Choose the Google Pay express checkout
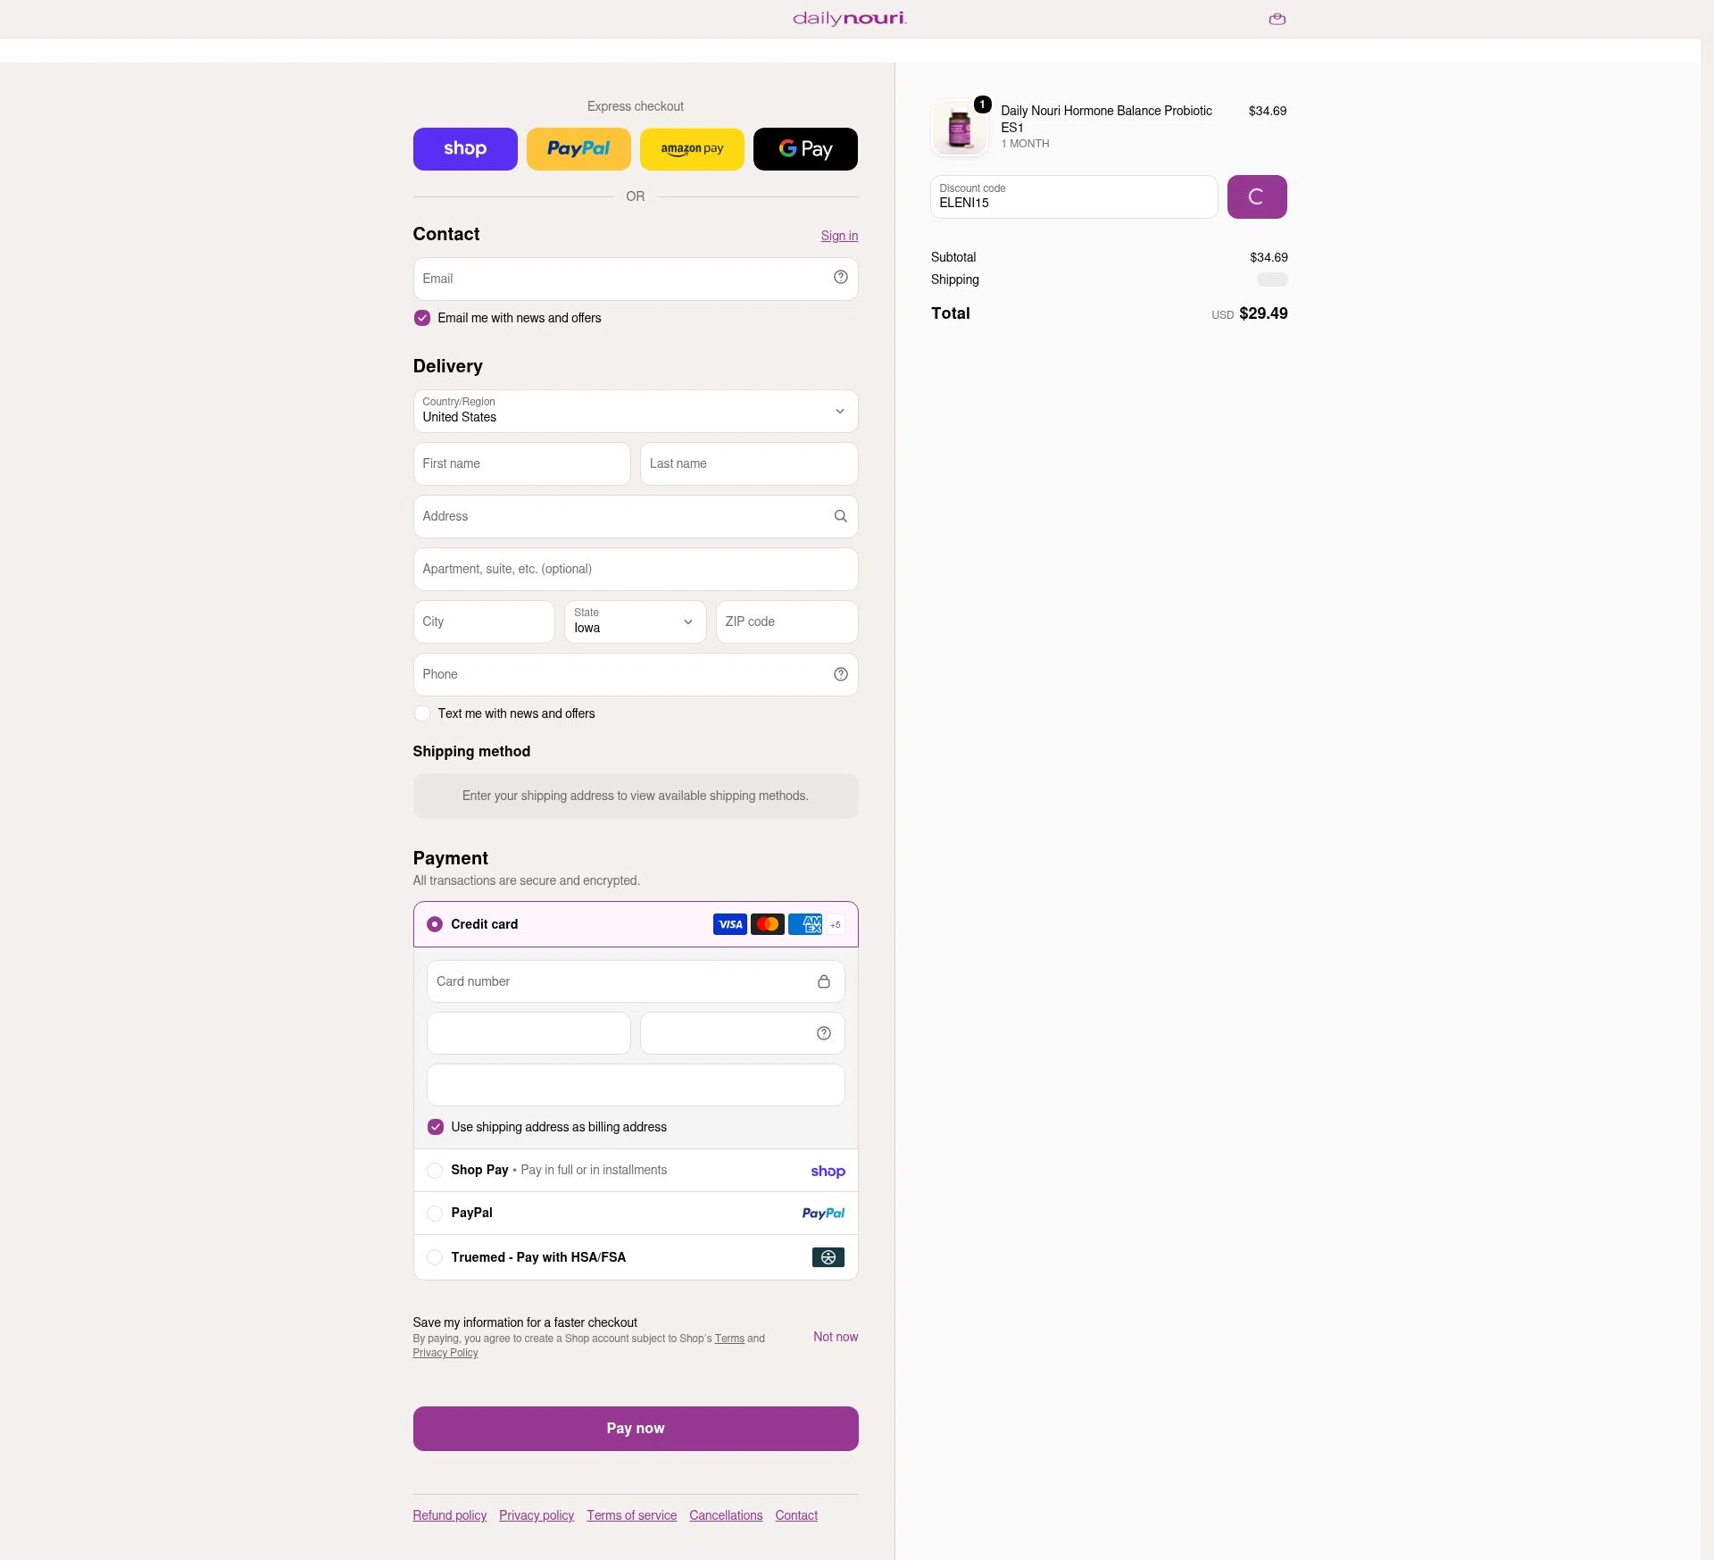 click(805, 149)
